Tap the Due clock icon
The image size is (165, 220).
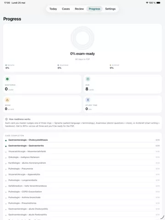(x=88, y=79)
